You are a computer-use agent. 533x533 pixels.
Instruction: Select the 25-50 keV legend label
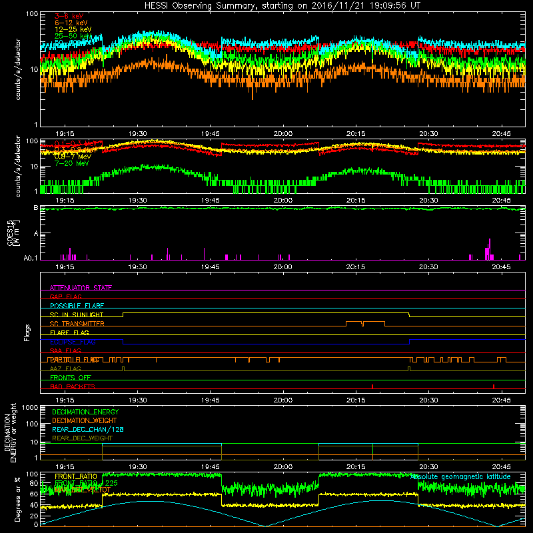click(73, 36)
